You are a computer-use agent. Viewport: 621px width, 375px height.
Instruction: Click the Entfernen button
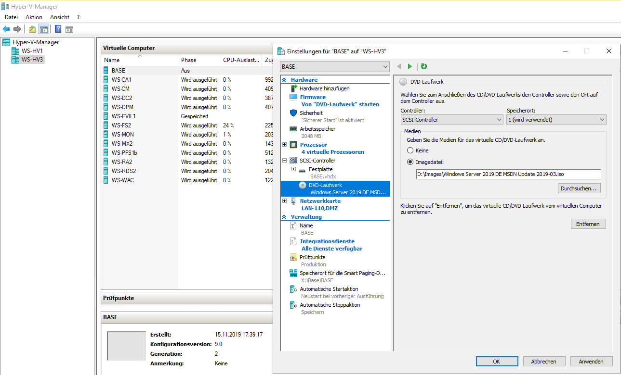pos(588,224)
